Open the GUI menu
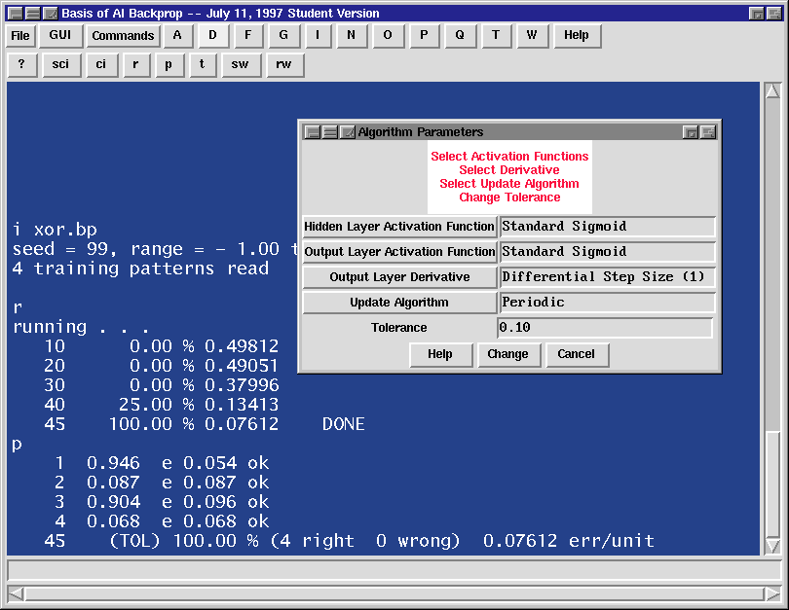The image size is (789, 610). click(60, 36)
